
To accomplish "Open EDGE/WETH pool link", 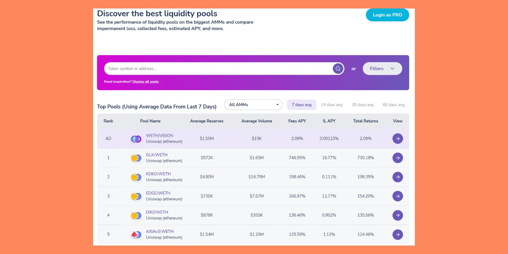I will click(158, 193).
